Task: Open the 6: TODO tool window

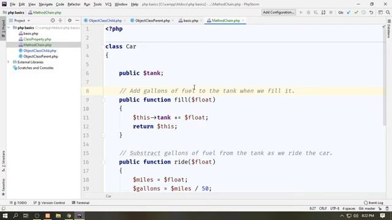Action: pyautogui.click(x=18, y=203)
